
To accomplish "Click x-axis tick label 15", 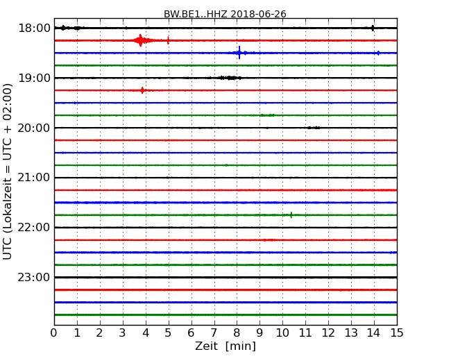I will coord(397,333).
